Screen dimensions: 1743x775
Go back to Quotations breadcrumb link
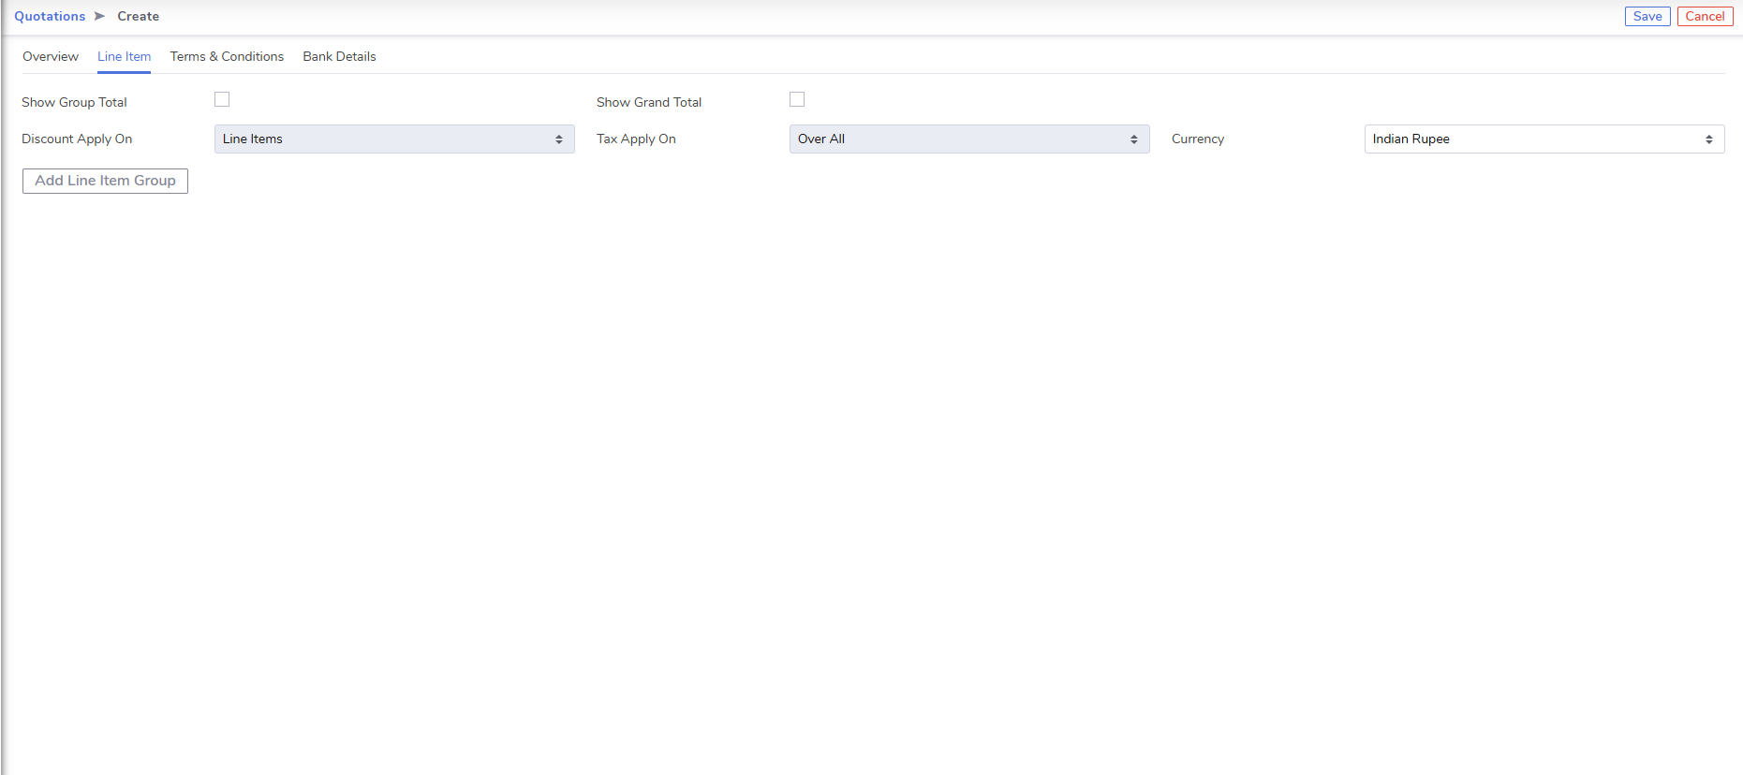(x=50, y=16)
